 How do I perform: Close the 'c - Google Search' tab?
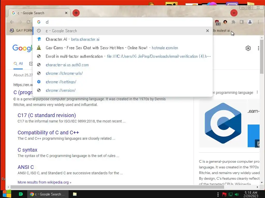click(x=66, y=13)
